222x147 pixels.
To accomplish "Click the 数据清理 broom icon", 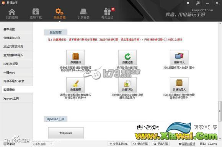I will (76, 85).
